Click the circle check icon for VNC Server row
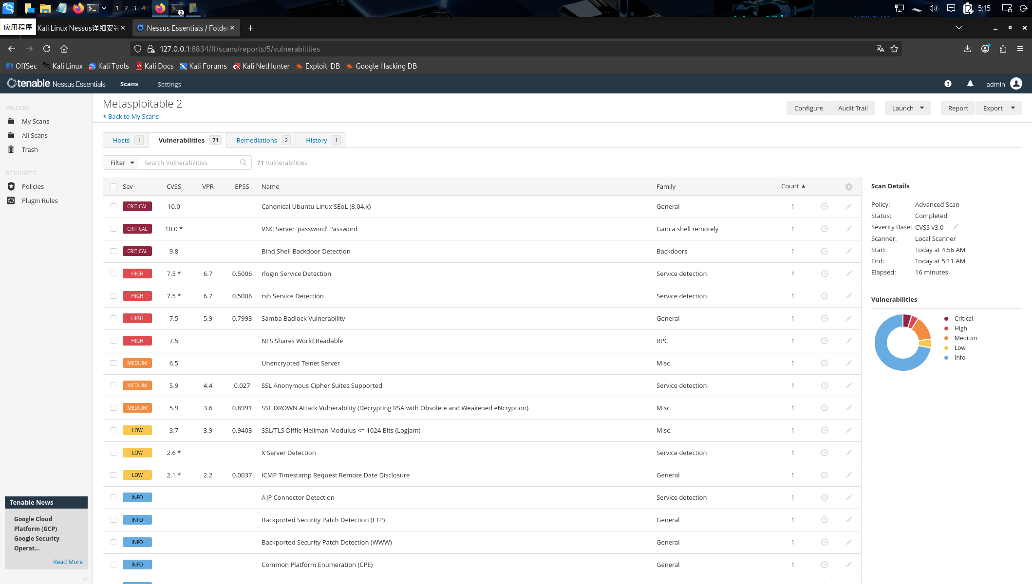Viewport: 1032px width, 584px height. [825, 229]
